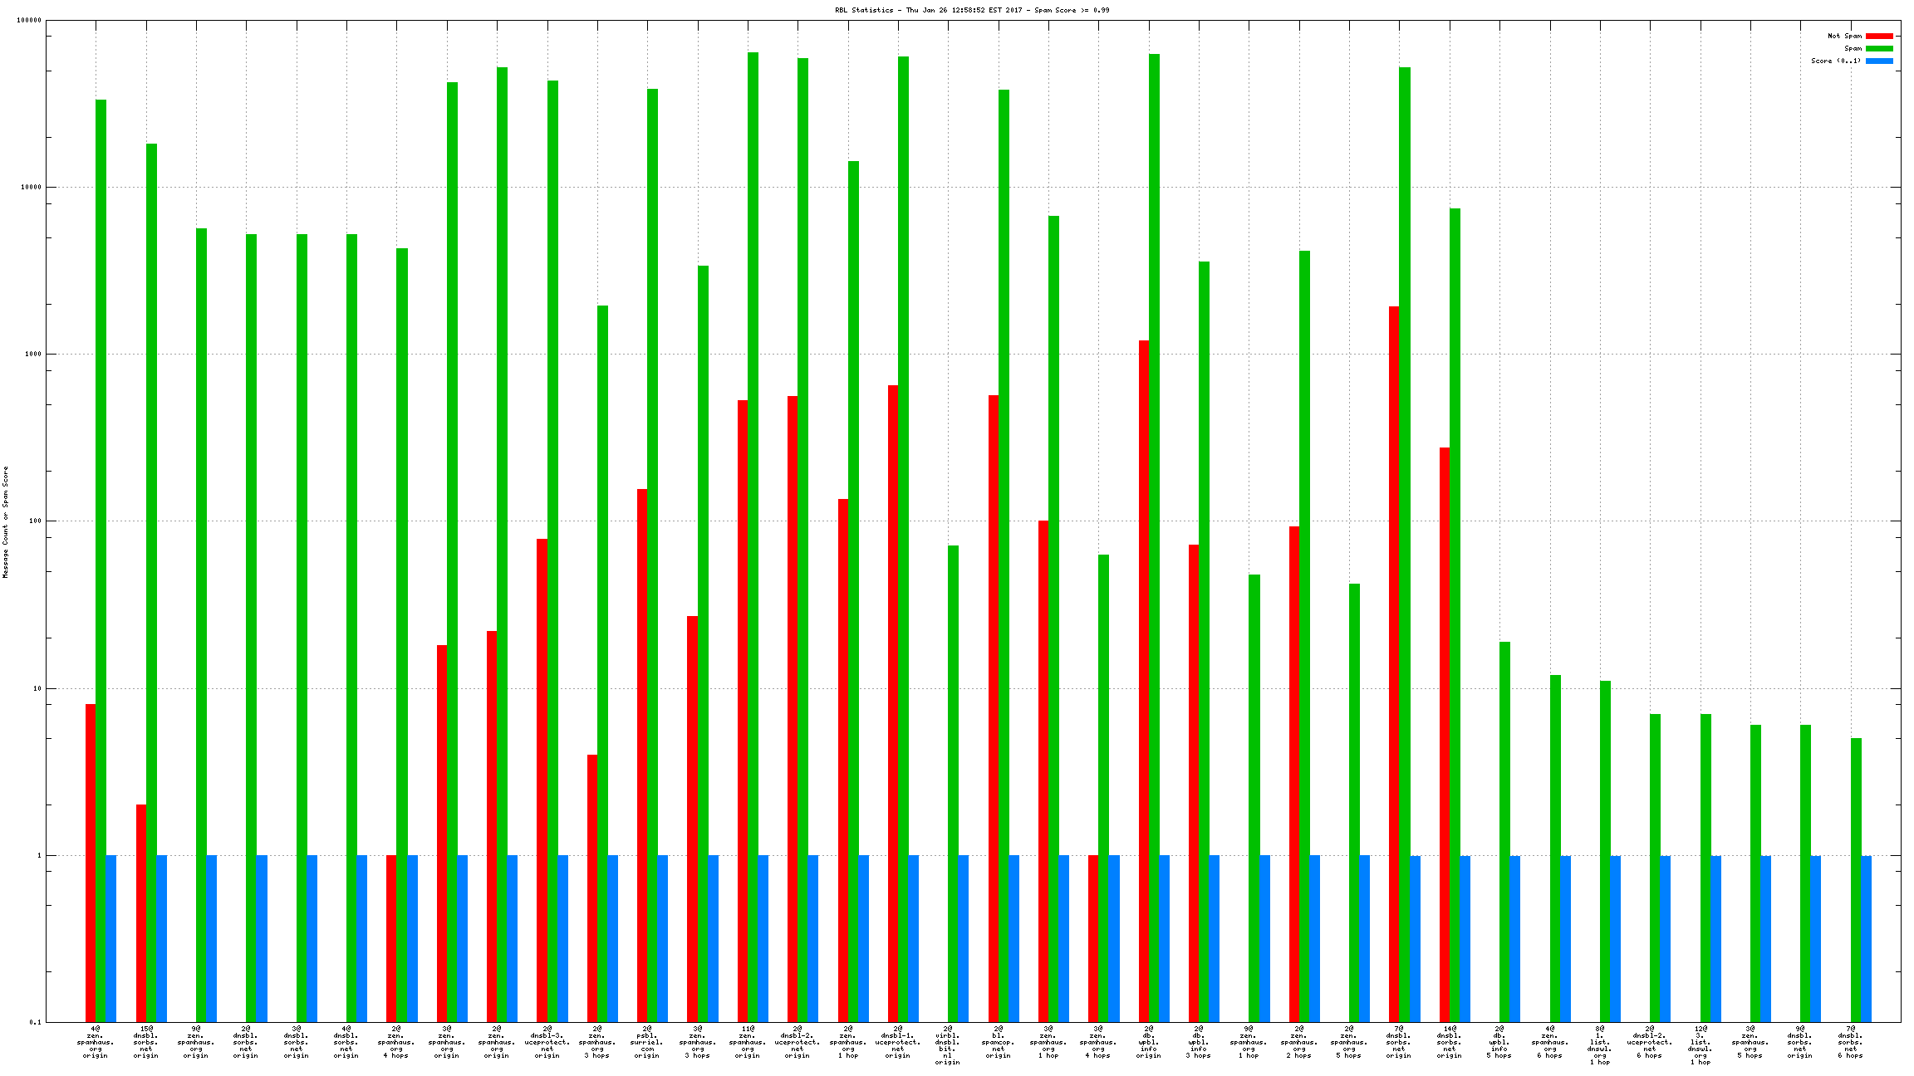The height and width of the screenshot is (1076, 1914).
Task: Click the 15@ dnsbl.sorbs.net origin label
Action: point(146,1042)
